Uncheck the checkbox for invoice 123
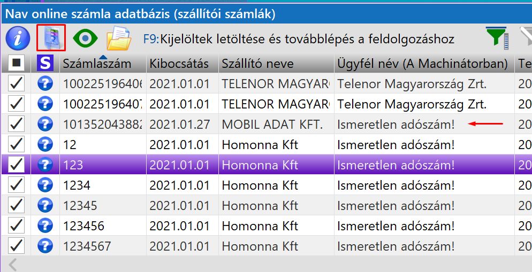This screenshot has width=532, height=272. (x=17, y=165)
